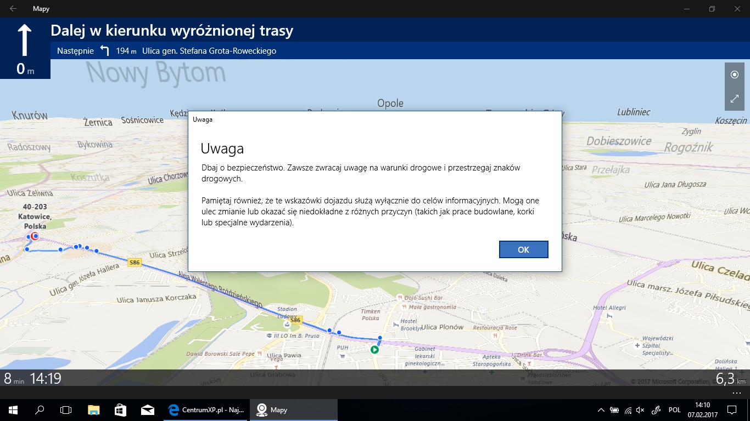Screen dimensions: 750x421
Task: Select the red destination marker near Katowice
Action: (35, 236)
